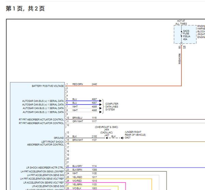Click "LH FRT ACCELERATION SENS SIG" description
205x190 pixels.
click(45, 175)
